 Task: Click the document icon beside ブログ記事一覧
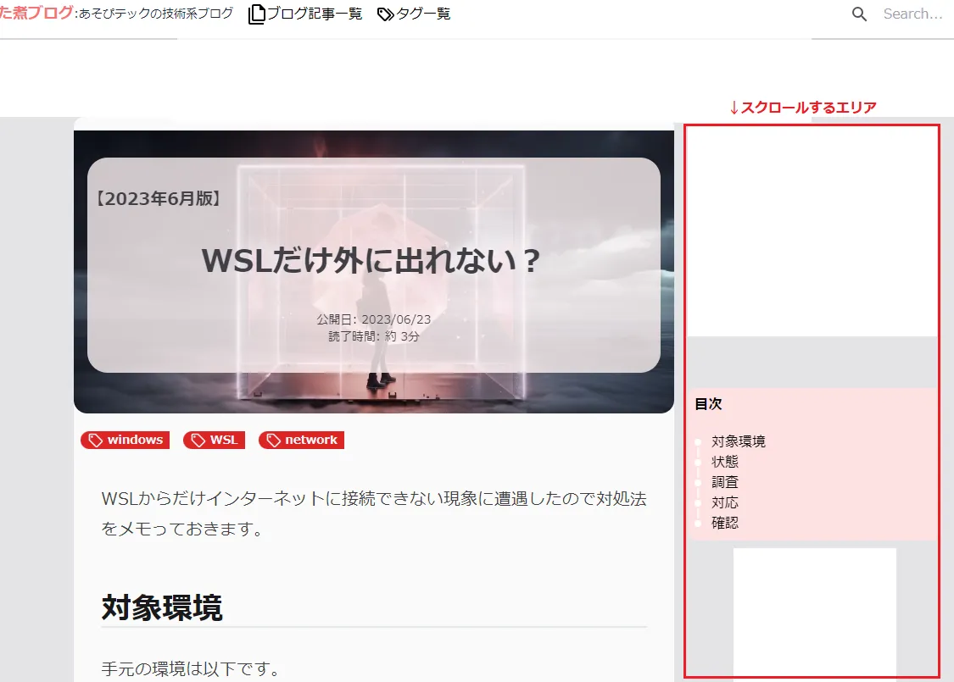pyautogui.click(x=256, y=14)
